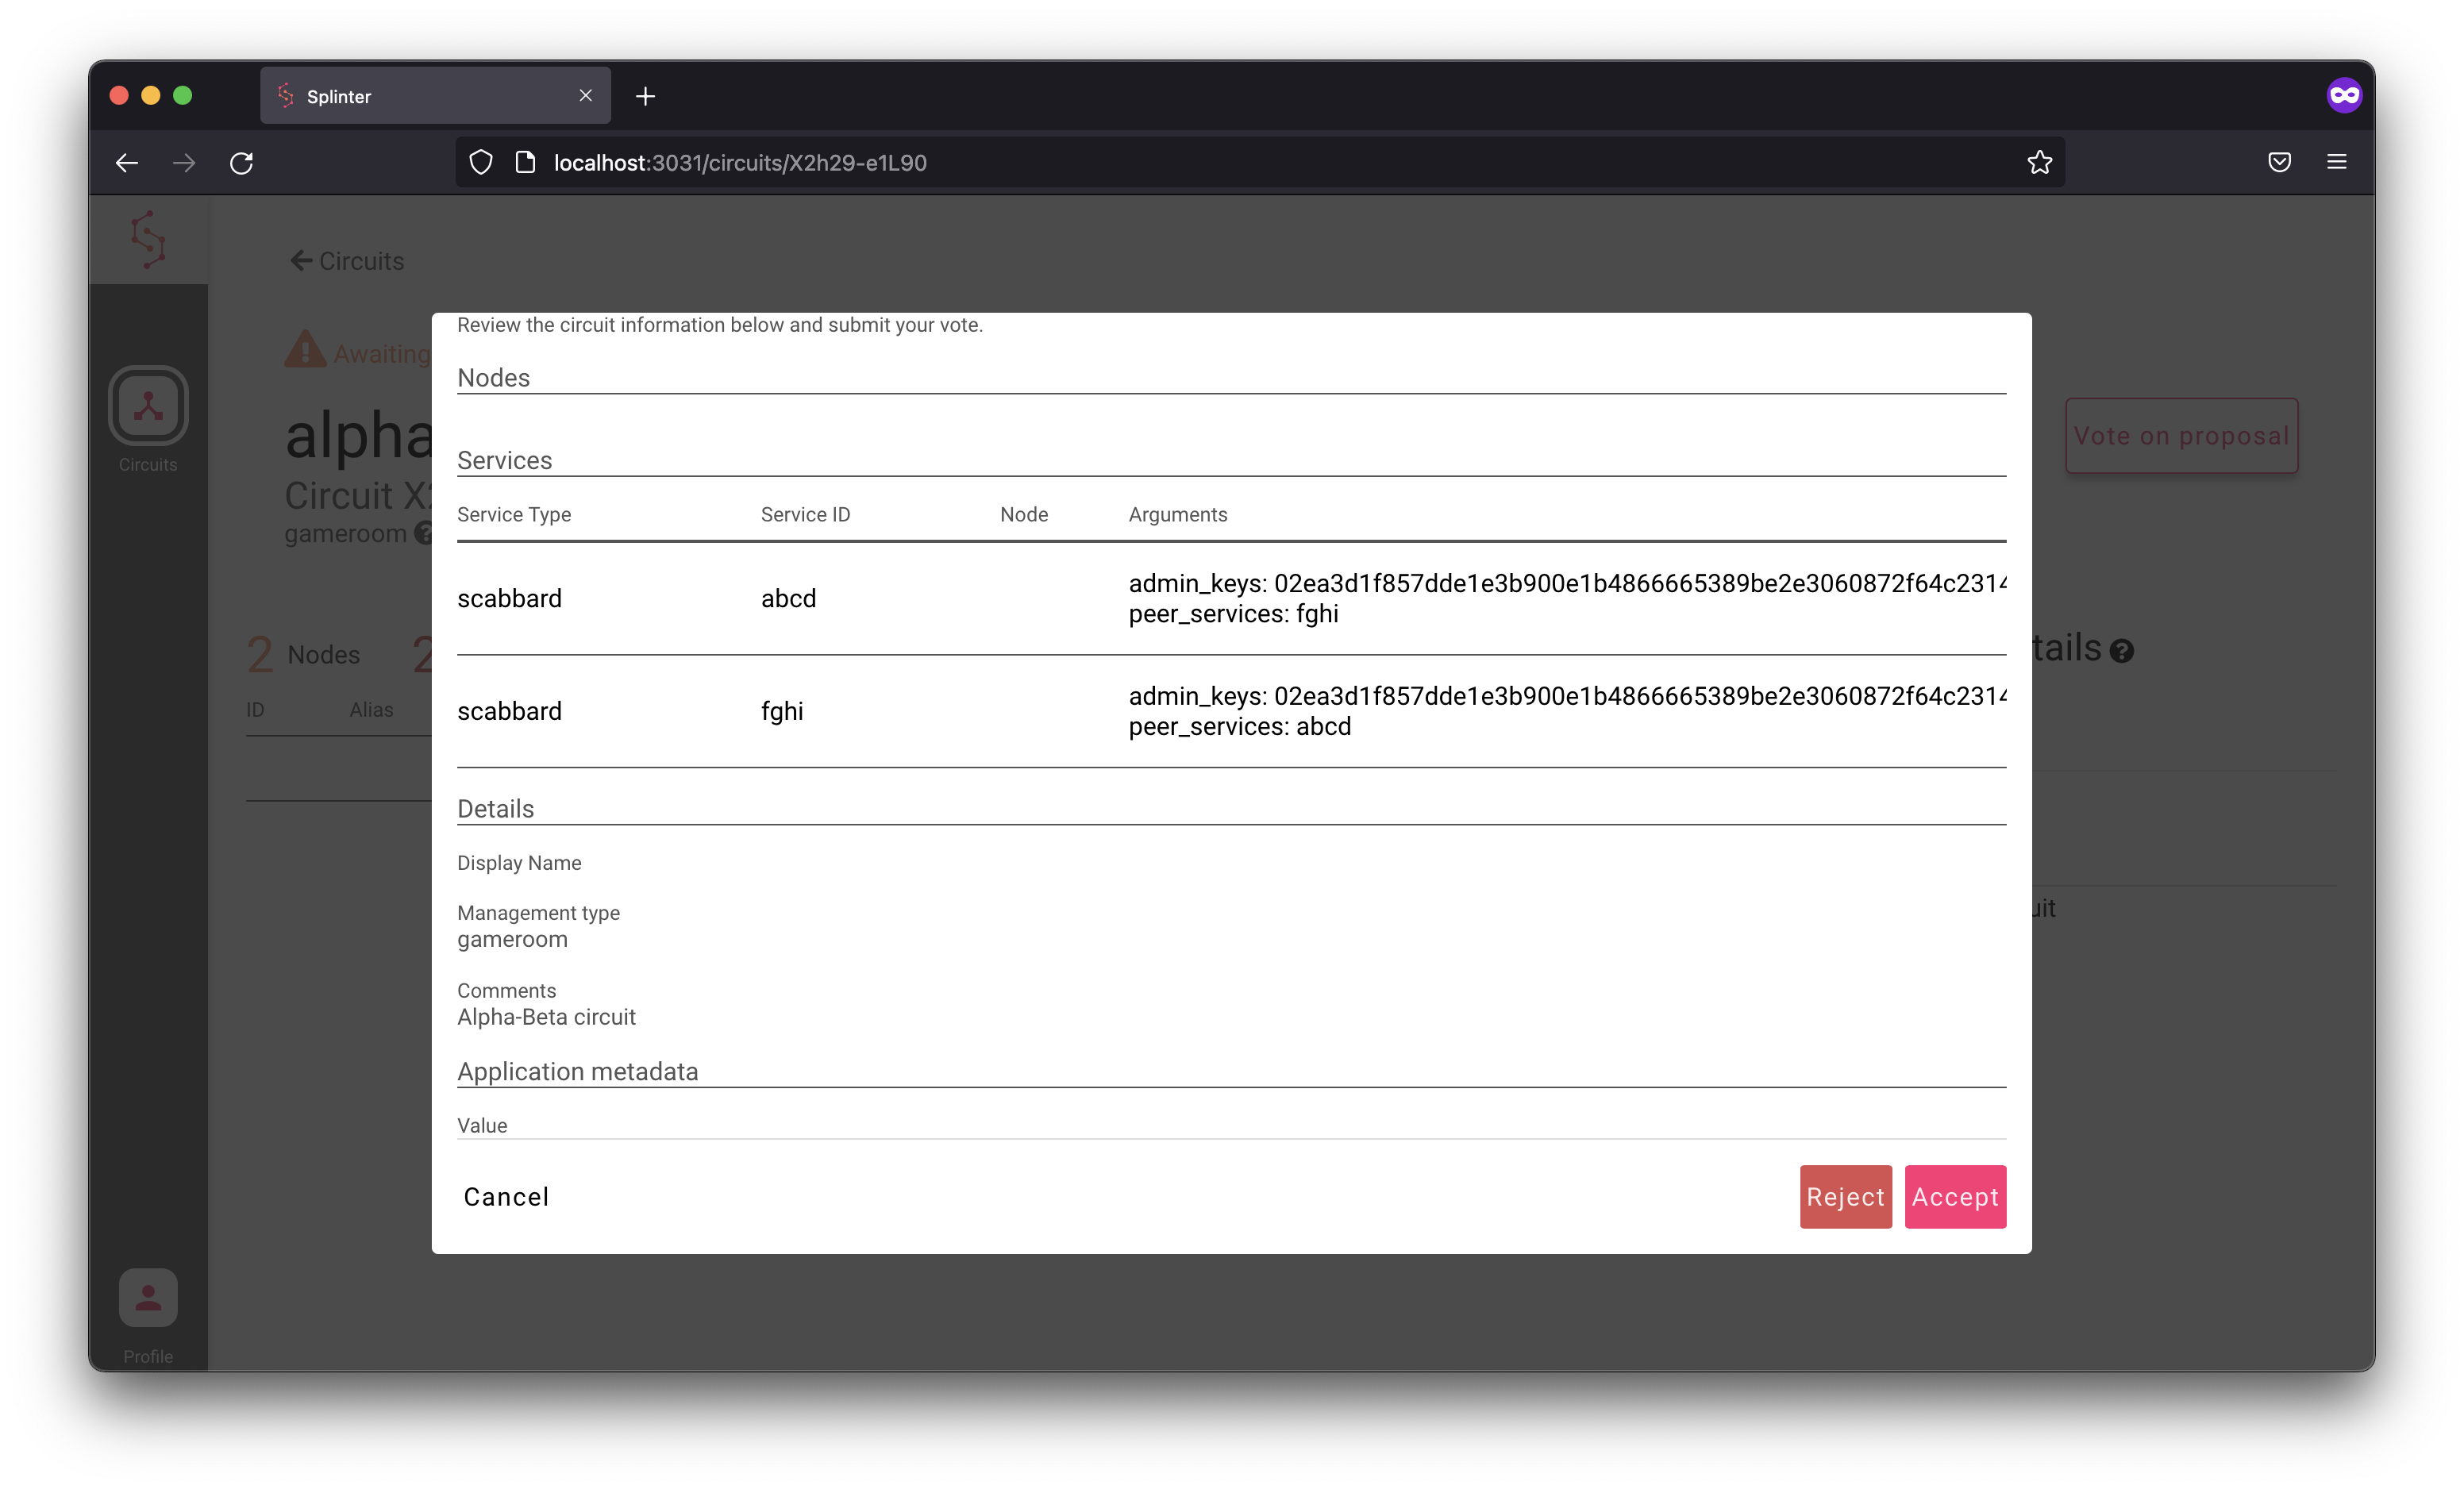Screen dimensions: 2464x1489
Task: Click the Pocket save icon
Action: pos(2279,162)
